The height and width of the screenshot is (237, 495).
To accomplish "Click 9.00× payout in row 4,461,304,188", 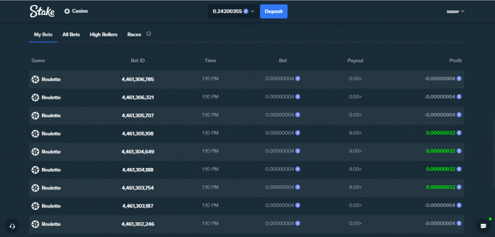I will (355, 169).
